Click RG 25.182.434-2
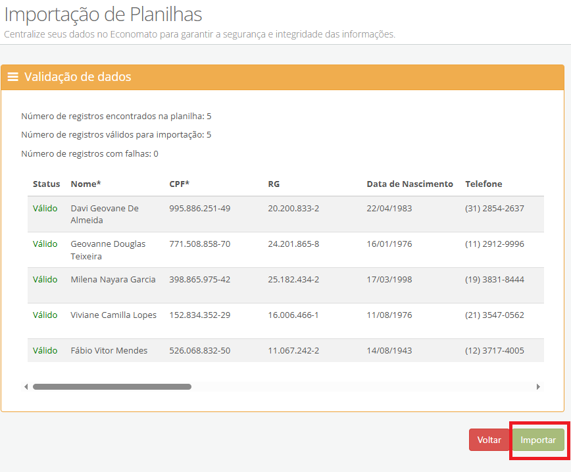The width and height of the screenshot is (571, 472). coord(293,280)
